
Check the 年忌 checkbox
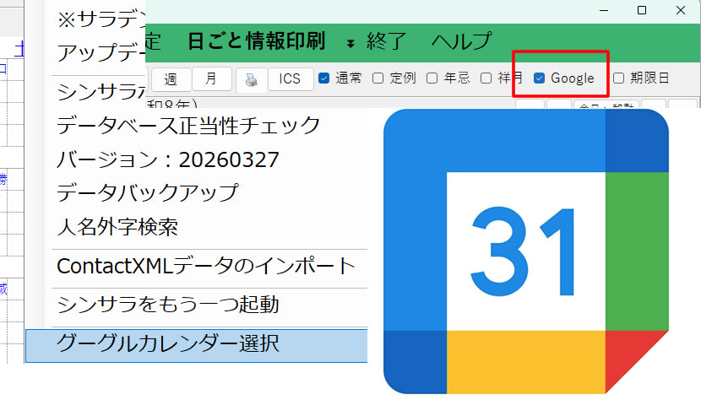(432, 78)
